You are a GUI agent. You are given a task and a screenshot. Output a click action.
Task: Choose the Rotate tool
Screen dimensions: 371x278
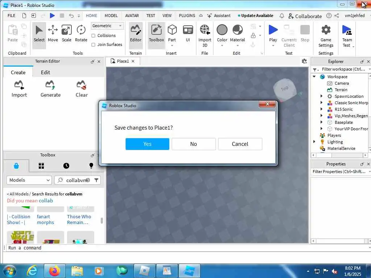[81, 34]
